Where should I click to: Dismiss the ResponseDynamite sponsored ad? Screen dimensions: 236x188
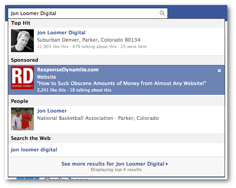pyautogui.click(x=219, y=70)
